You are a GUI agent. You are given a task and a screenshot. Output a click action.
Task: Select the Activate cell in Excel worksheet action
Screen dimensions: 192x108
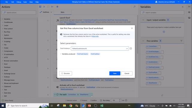pos(94,87)
